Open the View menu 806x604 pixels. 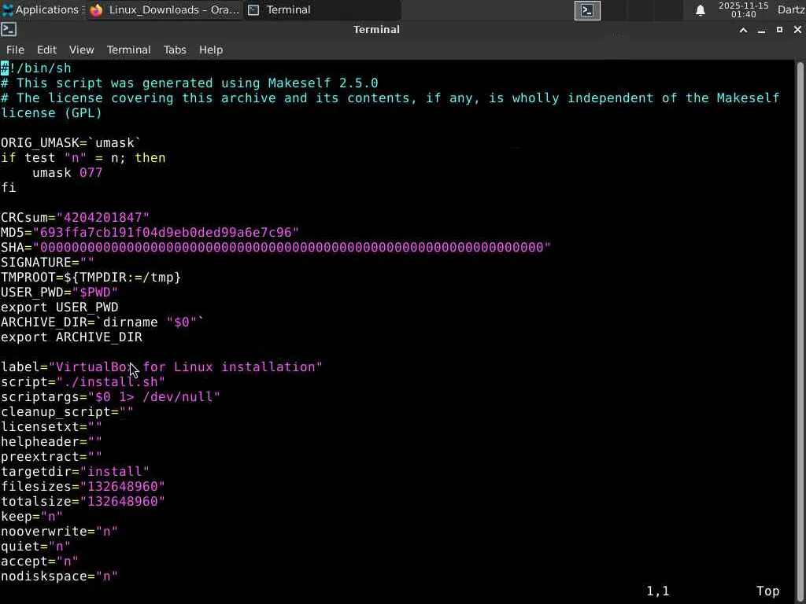tap(81, 50)
